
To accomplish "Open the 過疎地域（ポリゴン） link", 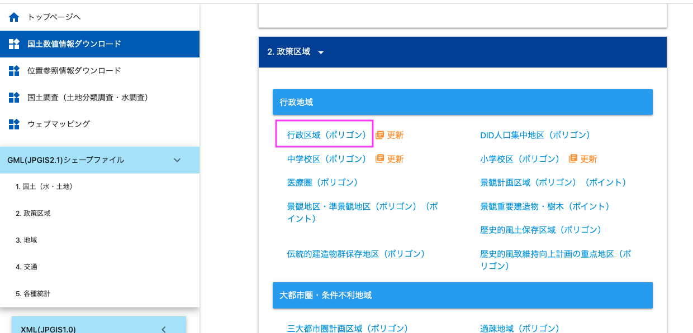I will pyautogui.click(x=520, y=329).
